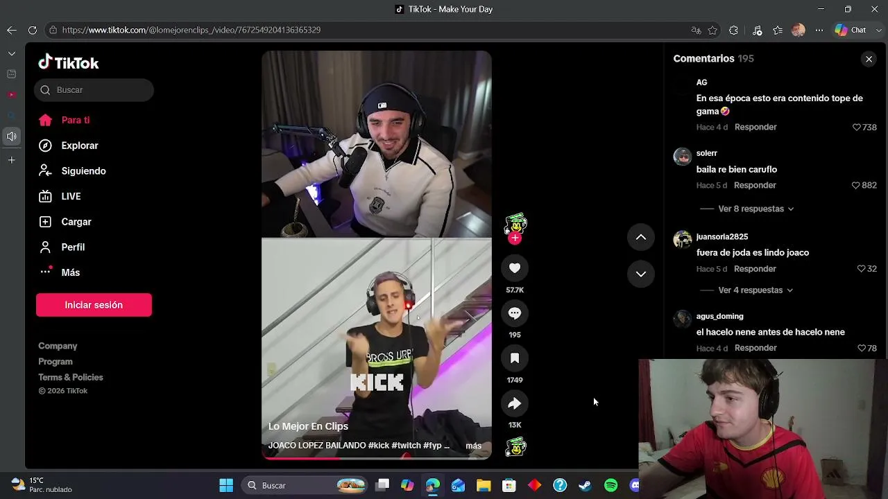The height and width of the screenshot is (499, 888).
Task: Open juansoria2825's profile avatar
Action: pos(683,240)
